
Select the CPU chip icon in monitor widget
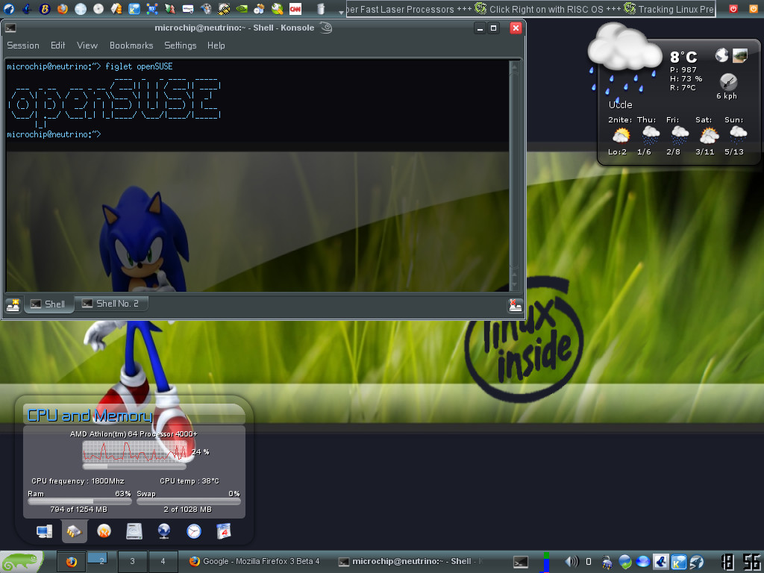pos(74,531)
